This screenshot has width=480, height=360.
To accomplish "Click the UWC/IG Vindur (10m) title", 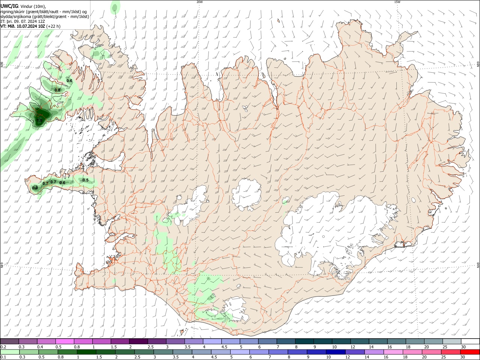I will [23, 6].
